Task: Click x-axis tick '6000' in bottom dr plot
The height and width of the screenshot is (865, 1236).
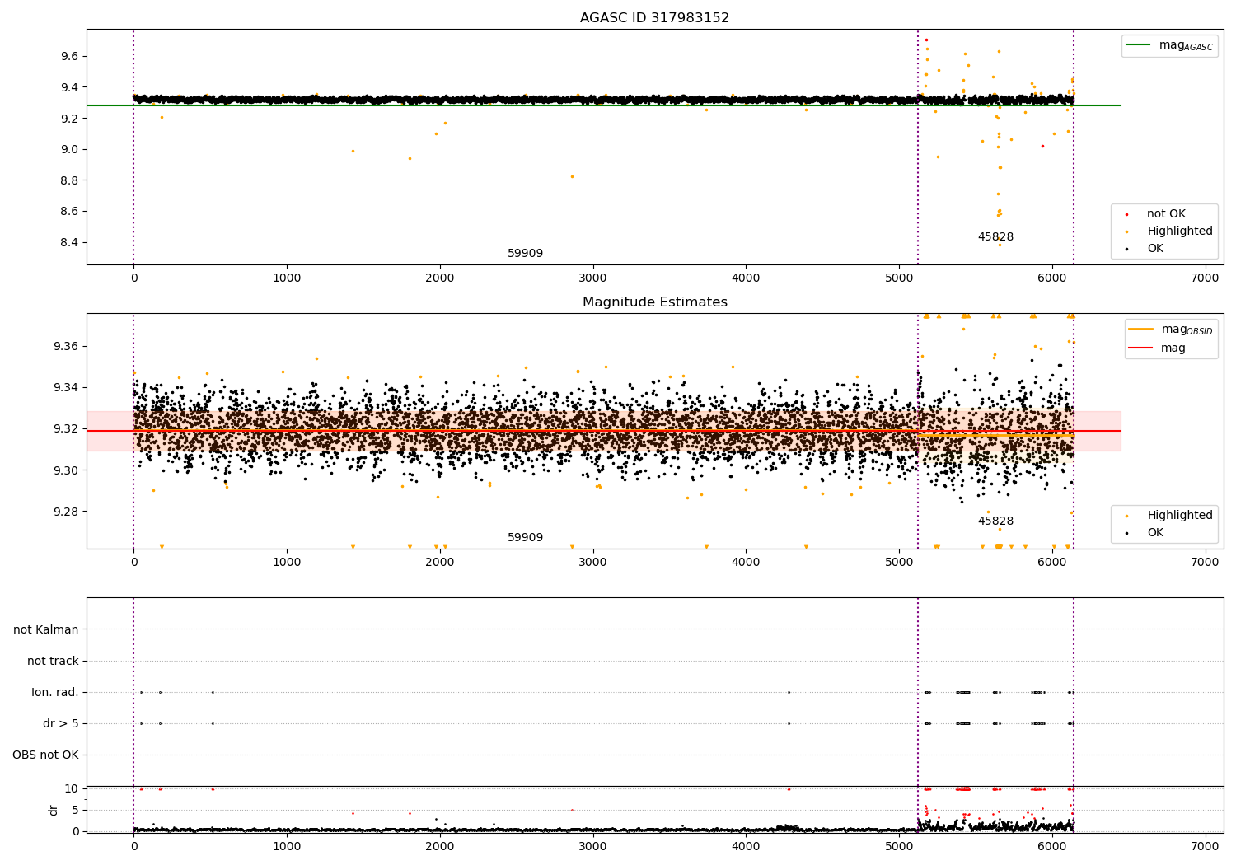Action: [1052, 847]
